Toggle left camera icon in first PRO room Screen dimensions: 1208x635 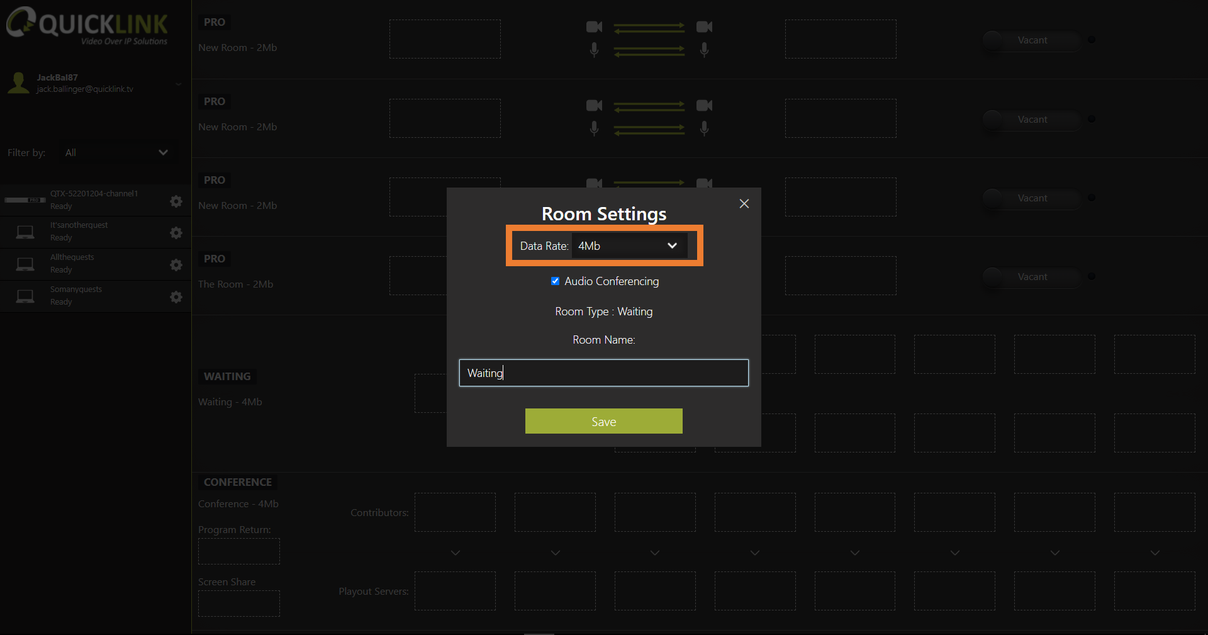pyautogui.click(x=594, y=26)
